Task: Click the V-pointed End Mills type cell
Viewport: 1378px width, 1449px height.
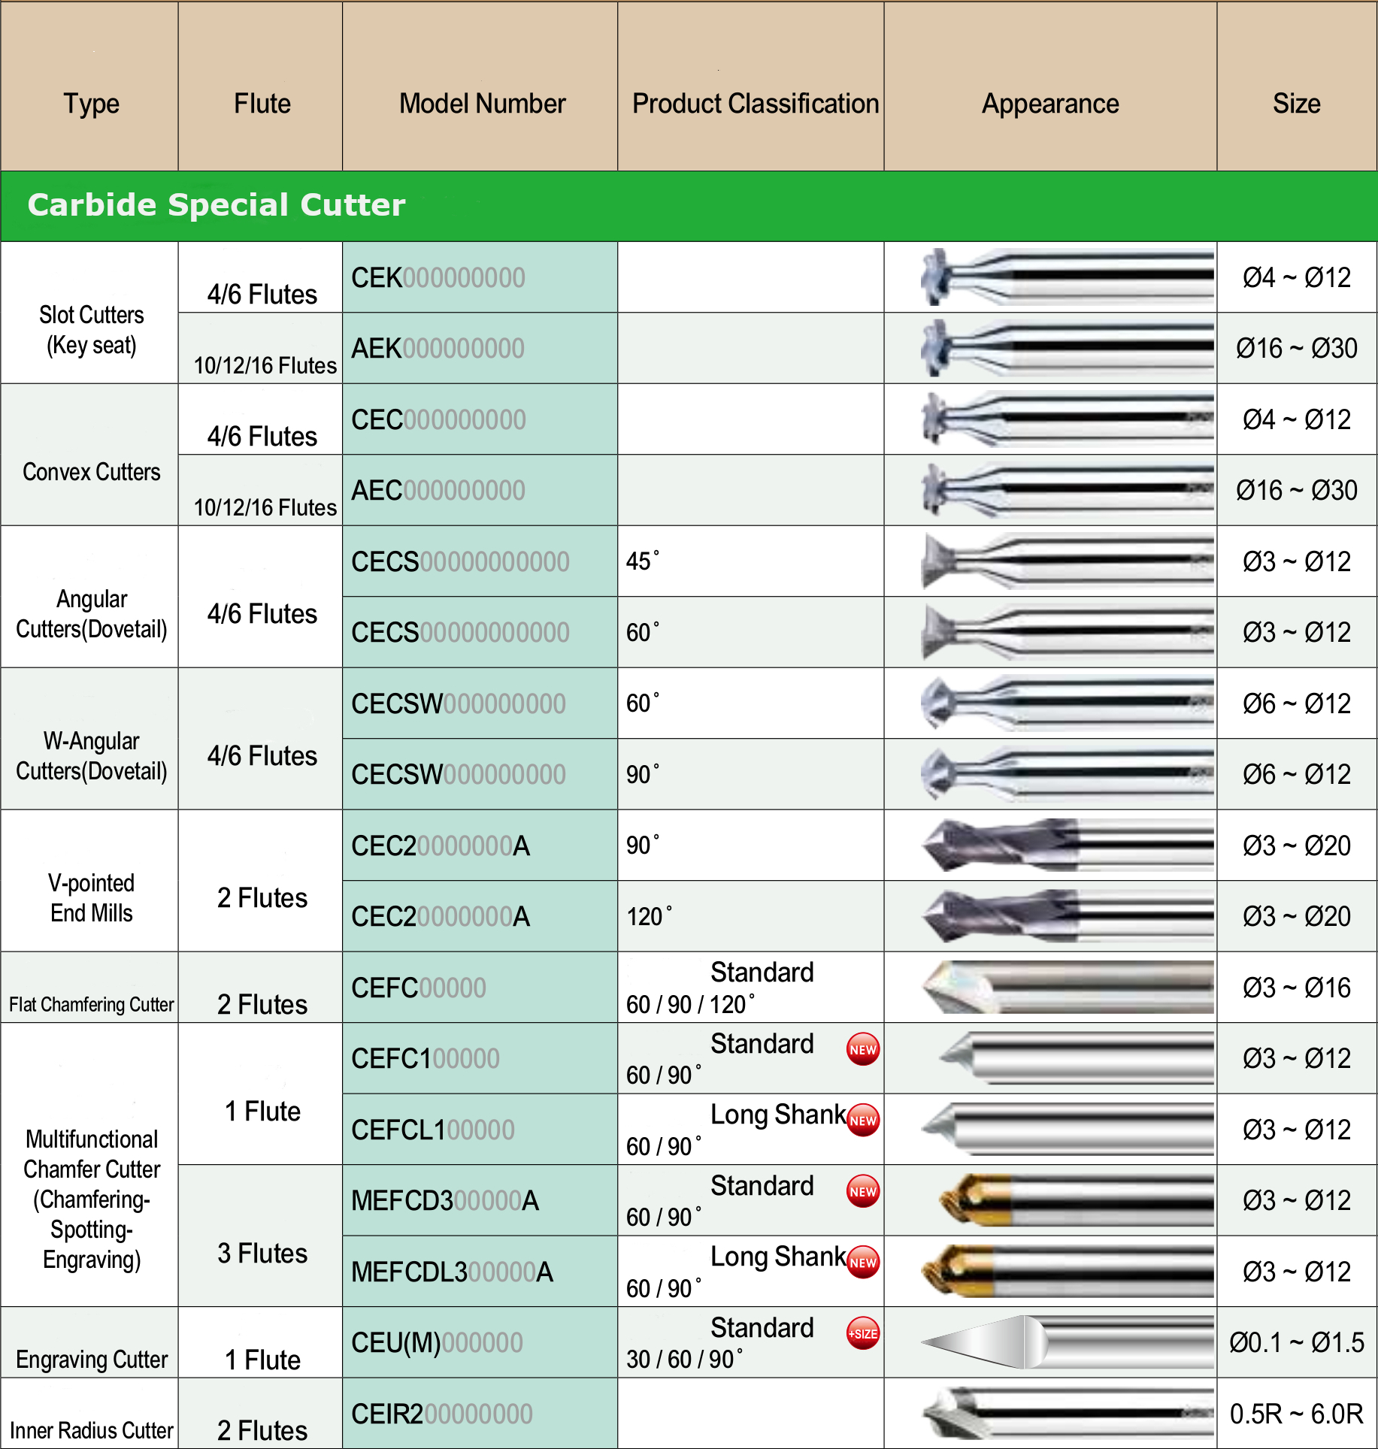Action: [x=89, y=881]
